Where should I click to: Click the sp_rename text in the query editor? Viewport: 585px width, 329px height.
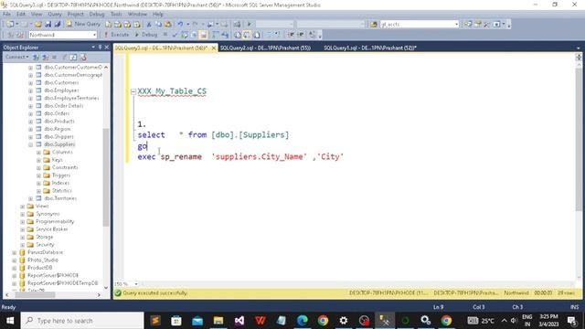[x=181, y=156]
